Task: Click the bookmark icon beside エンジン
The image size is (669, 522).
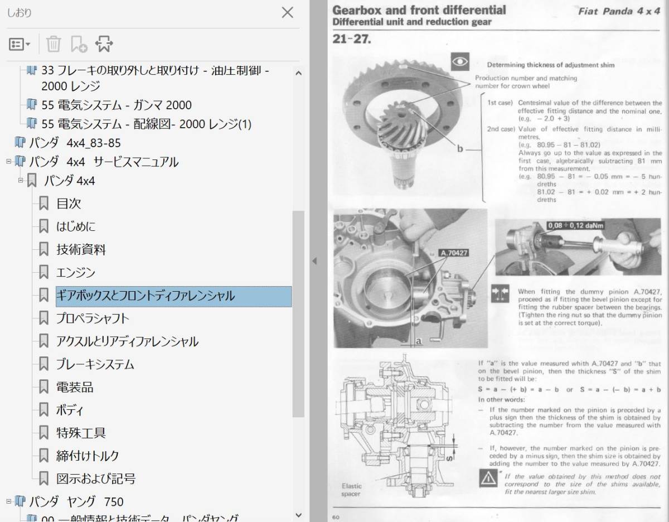Action: click(44, 272)
